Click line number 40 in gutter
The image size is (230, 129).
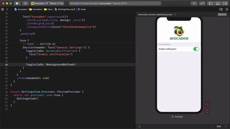pos(6,64)
